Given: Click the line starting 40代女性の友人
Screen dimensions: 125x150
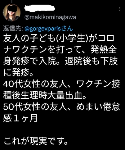Looking at the screenshot, I should pyautogui.click(x=61, y=84).
